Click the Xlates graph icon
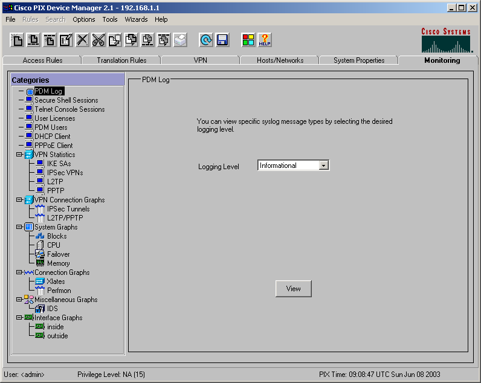This screenshot has height=383, width=481. coord(40,281)
